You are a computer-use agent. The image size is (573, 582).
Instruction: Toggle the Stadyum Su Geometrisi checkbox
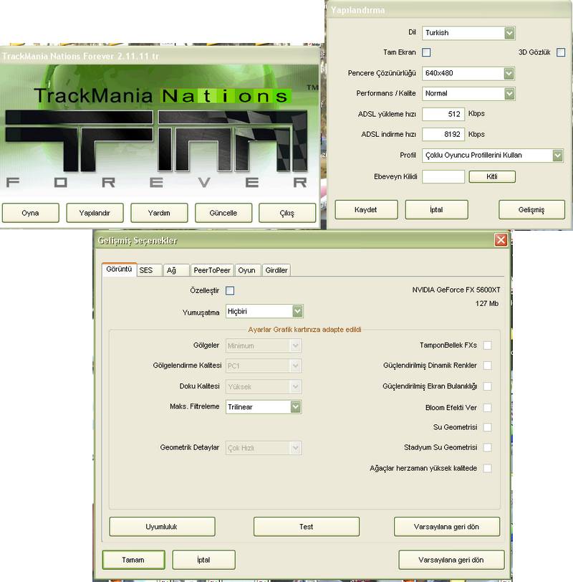tap(487, 448)
